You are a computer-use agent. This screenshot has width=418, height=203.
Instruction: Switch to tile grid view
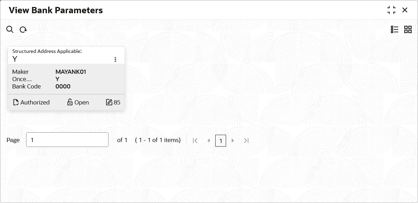[408, 30]
